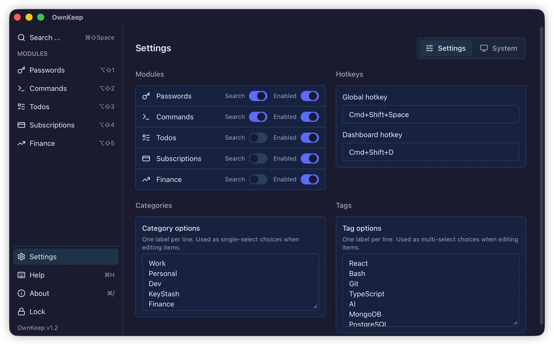Screen dimensions: 554x345
Task: Enable Search for the Todos module
Action: (258, 138)
